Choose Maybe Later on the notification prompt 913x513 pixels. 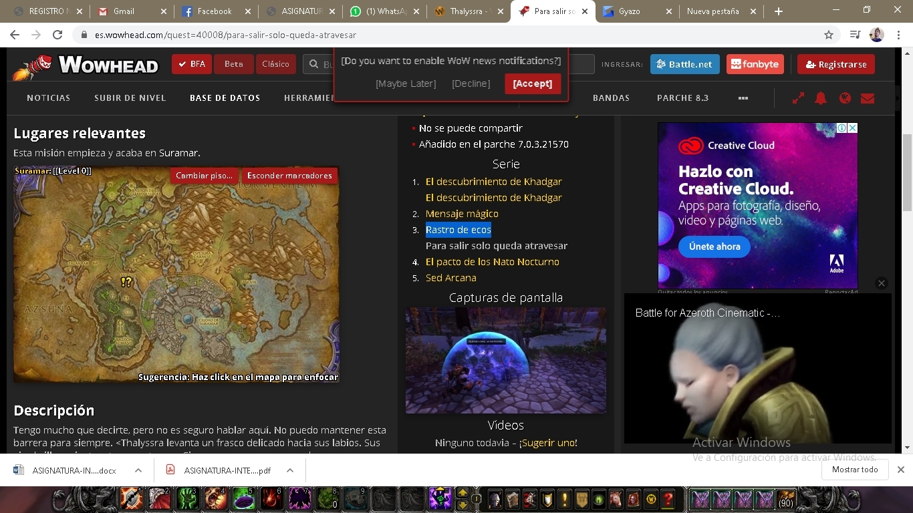pyautogui.click(x=406, y=83)
